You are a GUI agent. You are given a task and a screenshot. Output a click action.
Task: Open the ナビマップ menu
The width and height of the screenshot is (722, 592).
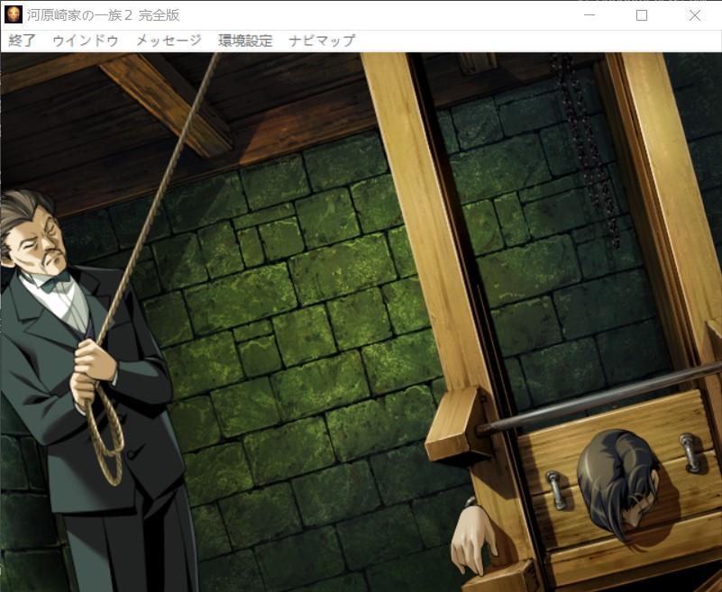(x=322, y=41)
